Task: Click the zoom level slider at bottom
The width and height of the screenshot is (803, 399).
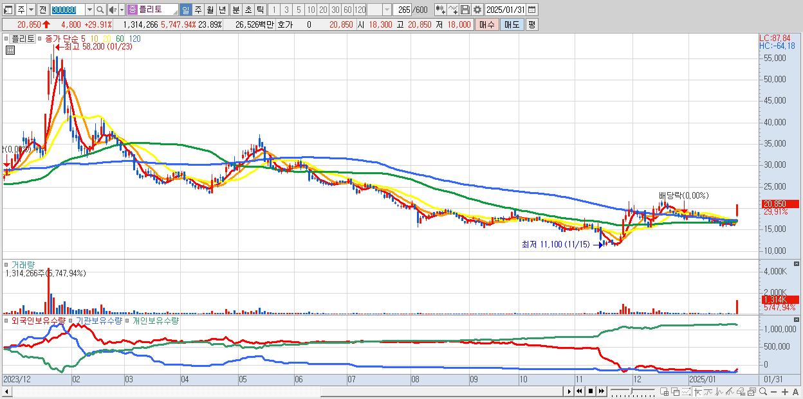Action: pos(633,391)
